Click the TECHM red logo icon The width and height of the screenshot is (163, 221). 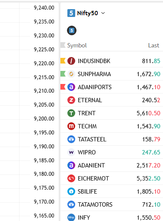(x=71, y=126)
